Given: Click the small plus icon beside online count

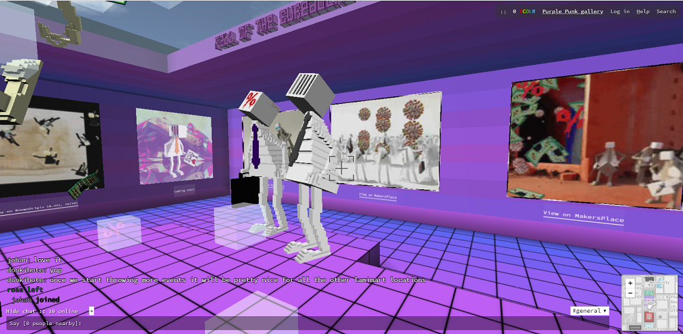Looking at the screenshot, I should (x=92, y=311).
